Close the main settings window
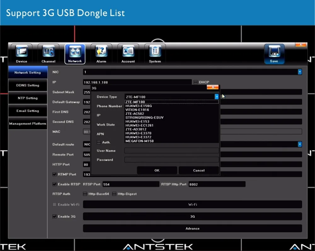315x251 pixels. click(x=301, y=44)
